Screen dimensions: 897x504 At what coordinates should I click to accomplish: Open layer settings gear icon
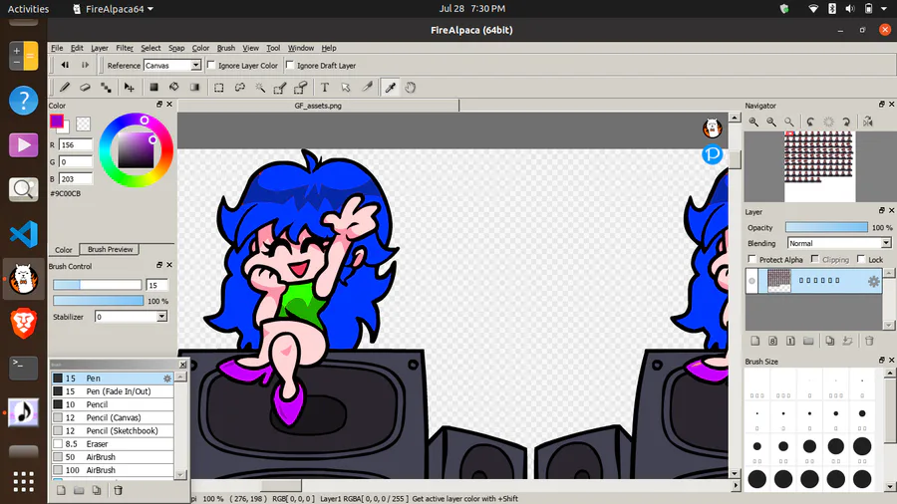tap(873, 281)
